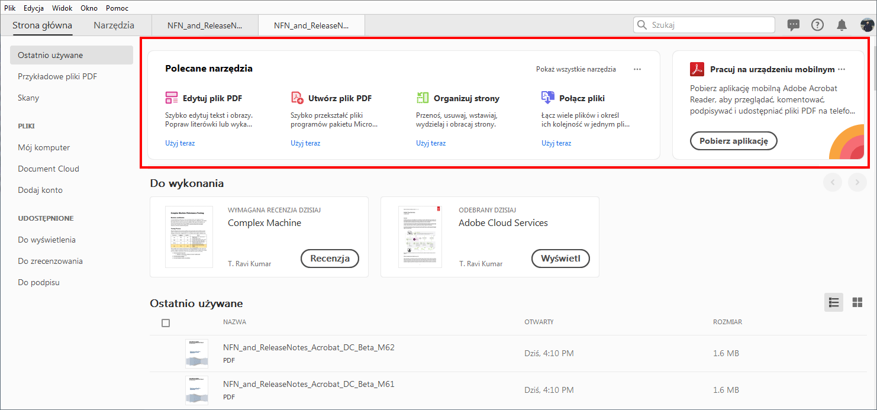Click the Połącz pliki tool icon
Viewport: 877px width, 410px height.
(548, 98)
